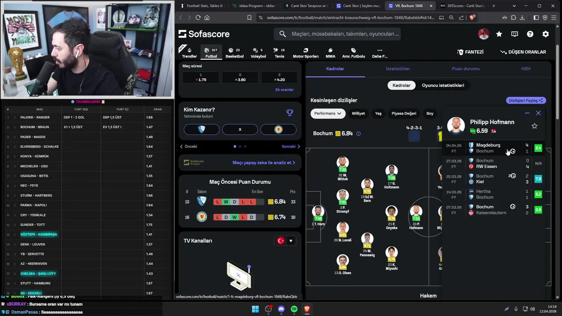
Task: Switch to Football Stats, Tables browser tab
Action: pos(202,6)
